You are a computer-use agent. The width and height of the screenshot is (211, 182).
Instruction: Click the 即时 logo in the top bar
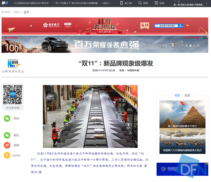5,3
